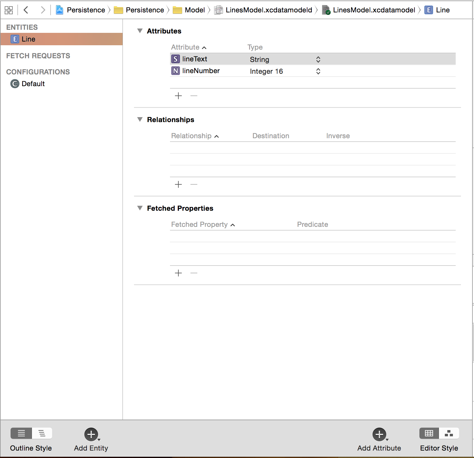The image size is (474, 458).
Task: Switch outline style to hierarchical
Action: (42, 433)
